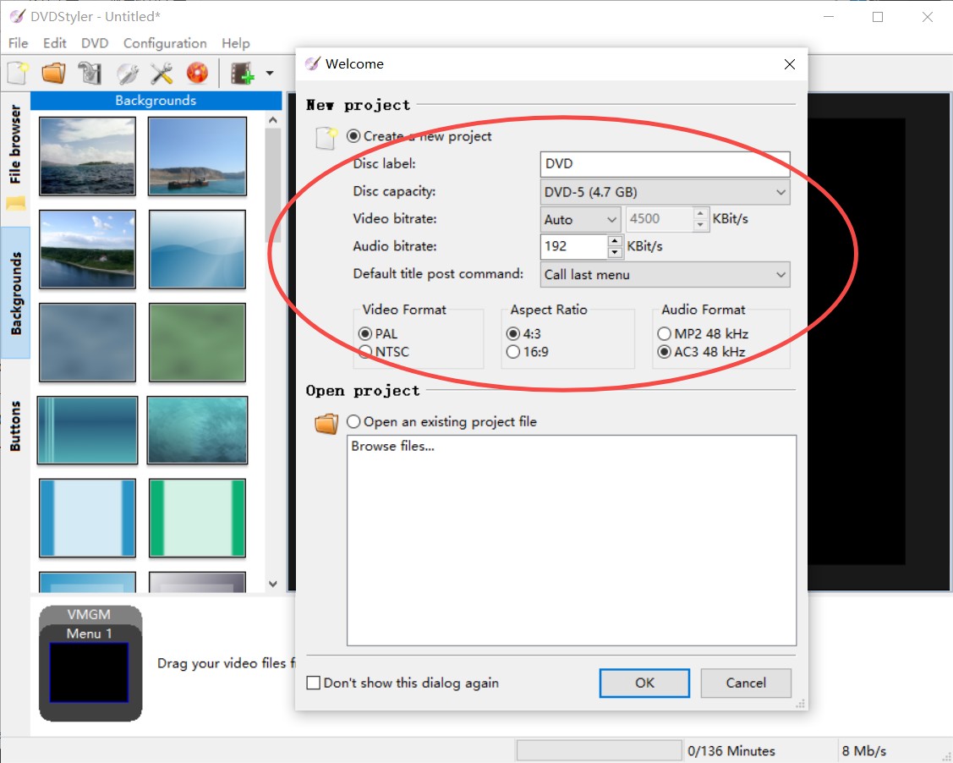
Task: Select the Create a new project radio button
Action: [353, 135]
